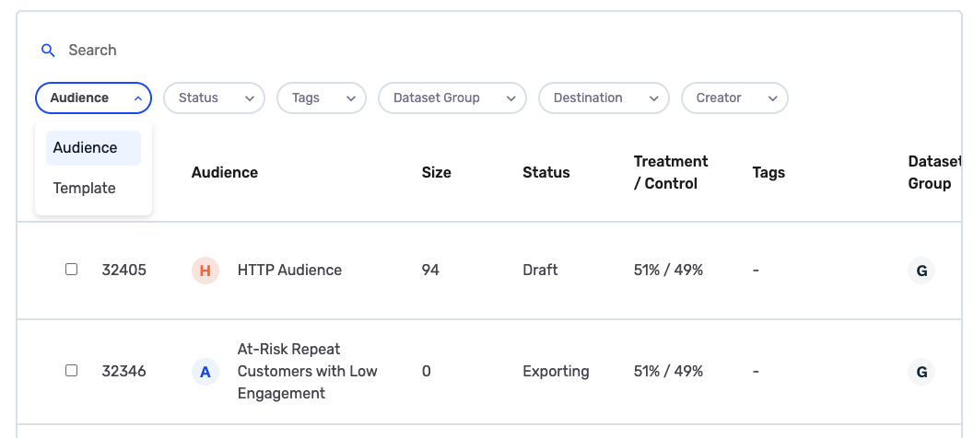Open the Status filter dropdown
Viewport: 974px width, 438px height.
(x=214, y=98)
